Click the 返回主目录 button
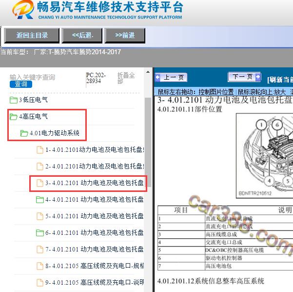The height and width of the screenshot is (292, 293). 32,36
